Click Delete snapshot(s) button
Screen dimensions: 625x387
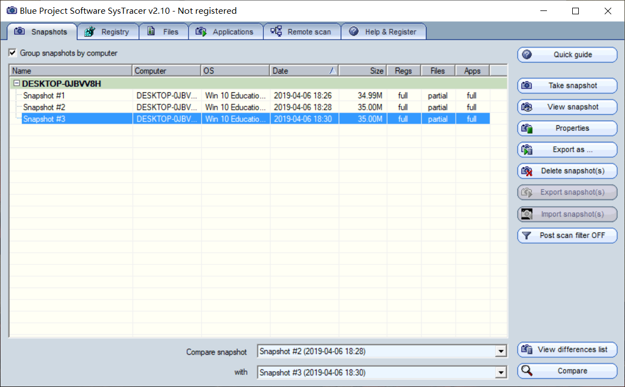[x=567, y=171]
